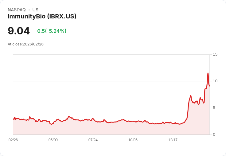Click the At close:2026/02/26 timestamp
The width and height of the screenshot is (226, 156).
point(26,44)
